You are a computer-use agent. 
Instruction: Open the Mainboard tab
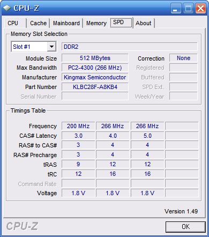[x=66, y=23]
